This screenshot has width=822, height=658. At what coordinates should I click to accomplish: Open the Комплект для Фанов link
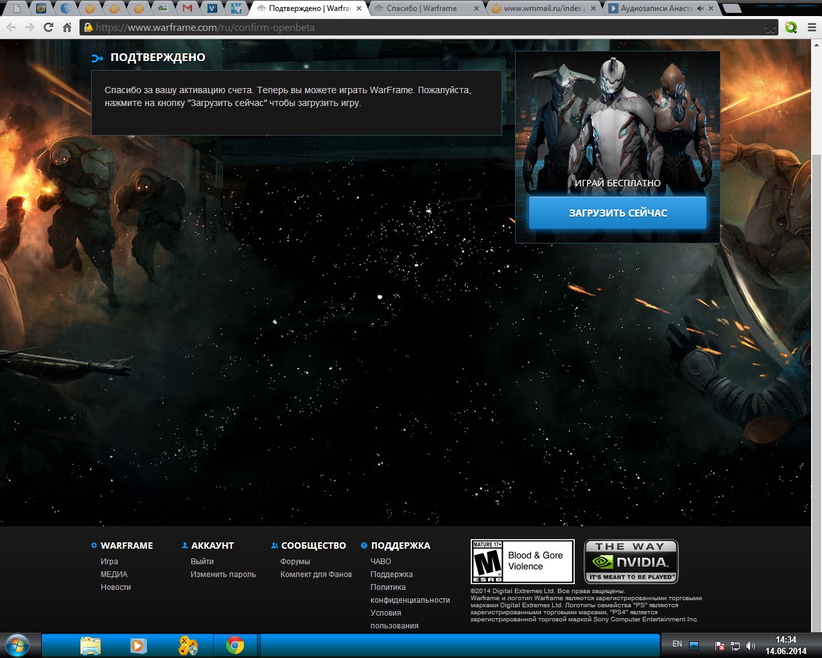[x=316, y=574]
